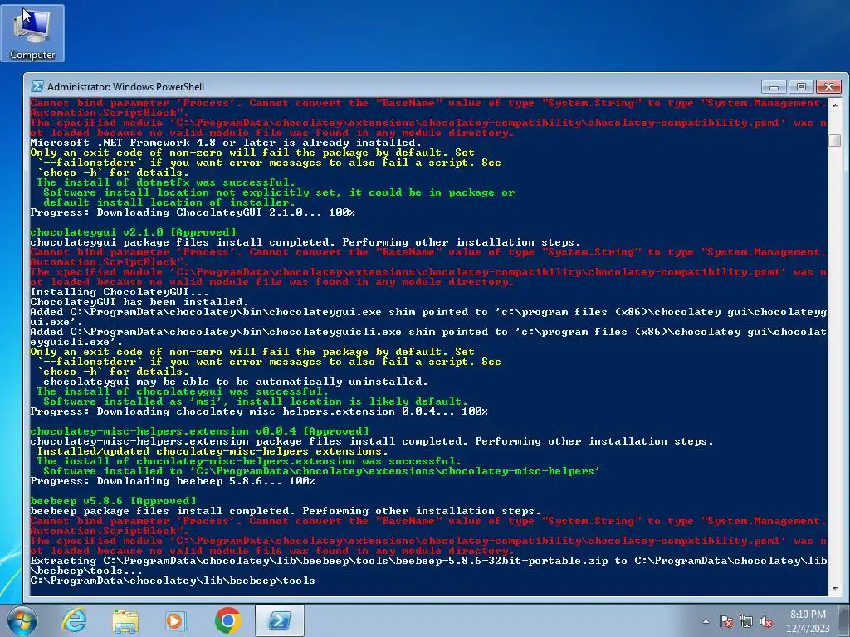Viewport: 850px width, 637px height.
Task: Click 'ChocolateyGUI has been installed.' line
Action: tap(139, 302)
